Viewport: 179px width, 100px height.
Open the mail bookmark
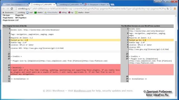pos(30,12)
